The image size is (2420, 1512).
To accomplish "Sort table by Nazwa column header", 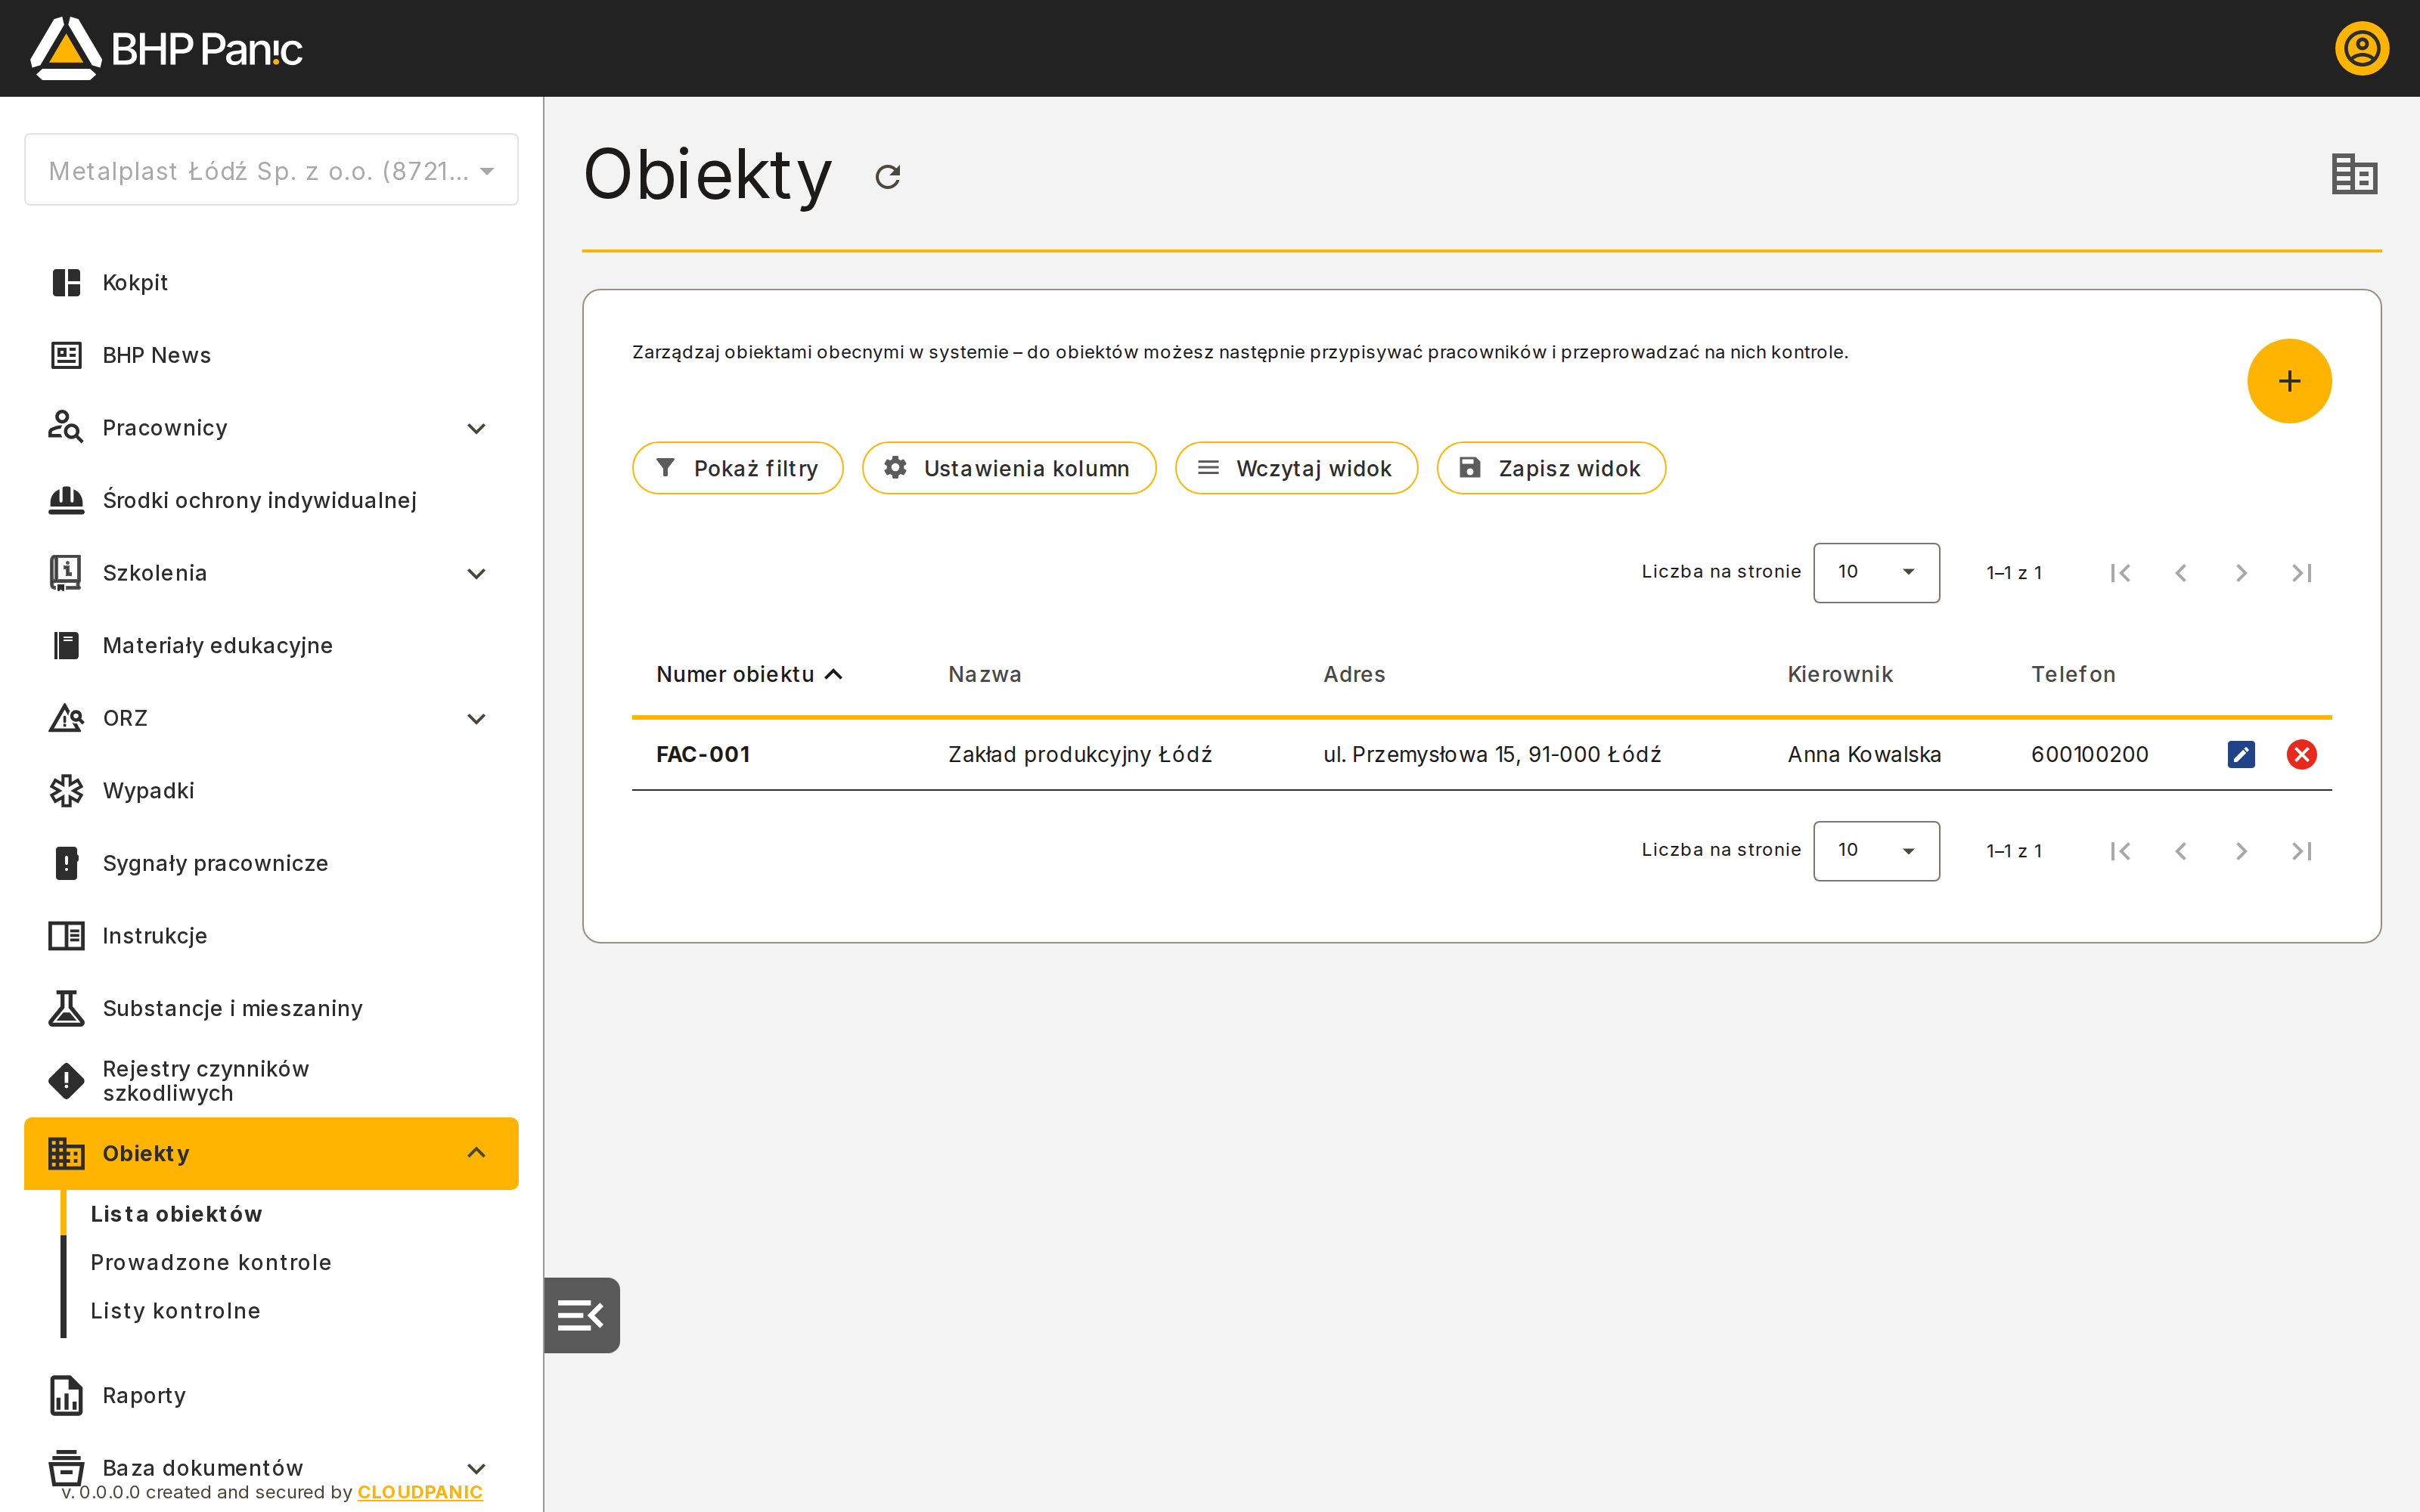I will point(985,675).
